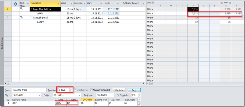Enable the Manually Scheduled checkbox

coord(92,90)
